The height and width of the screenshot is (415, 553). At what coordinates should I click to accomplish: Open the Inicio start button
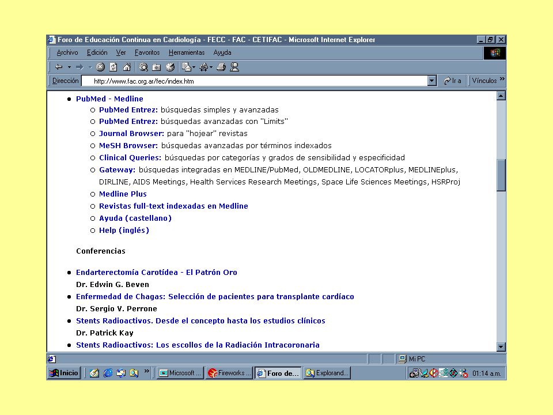64,373
